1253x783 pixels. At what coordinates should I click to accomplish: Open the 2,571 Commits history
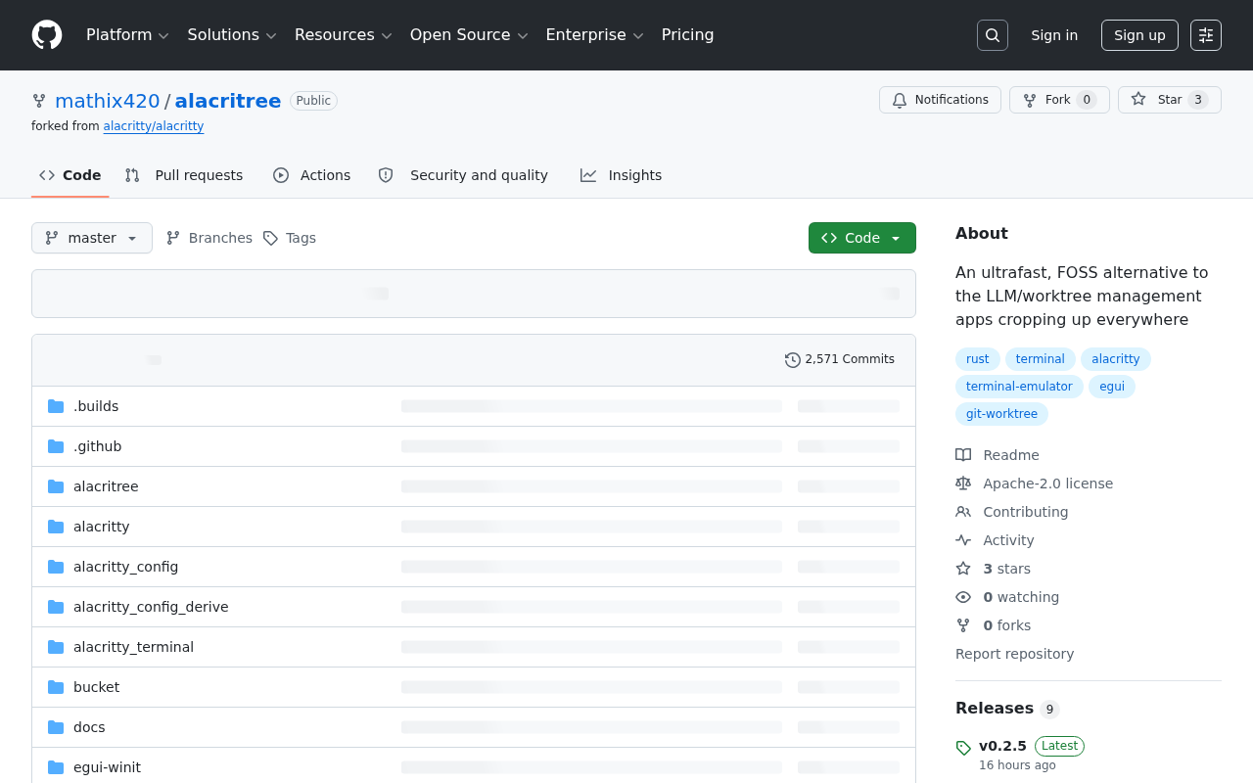tap(840, 360)
